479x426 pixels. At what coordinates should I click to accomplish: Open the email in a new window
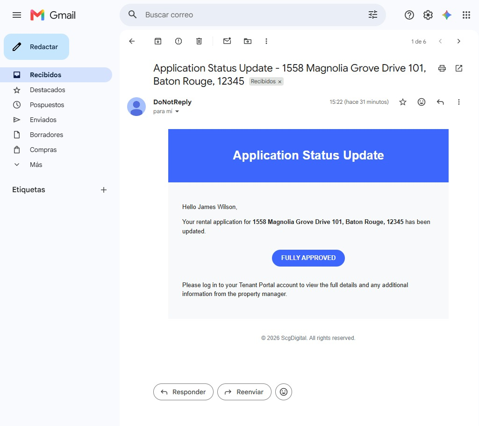click(459, 68)
